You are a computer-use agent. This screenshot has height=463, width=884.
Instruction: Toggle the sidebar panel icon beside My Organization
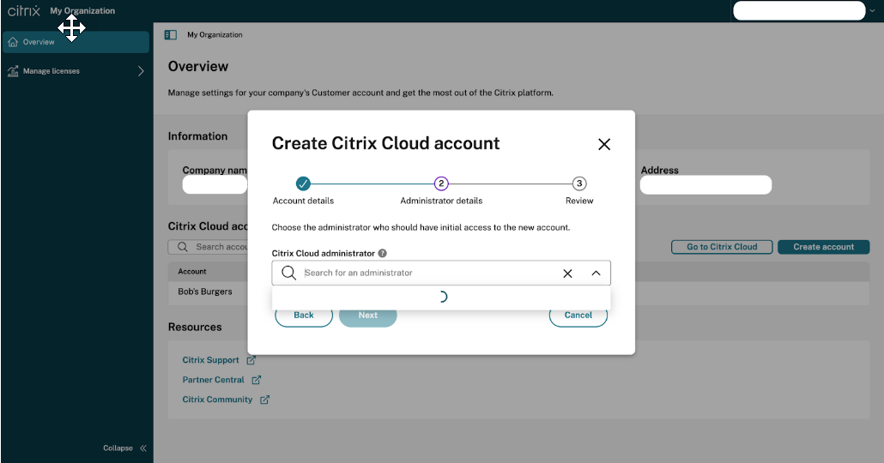170,35
